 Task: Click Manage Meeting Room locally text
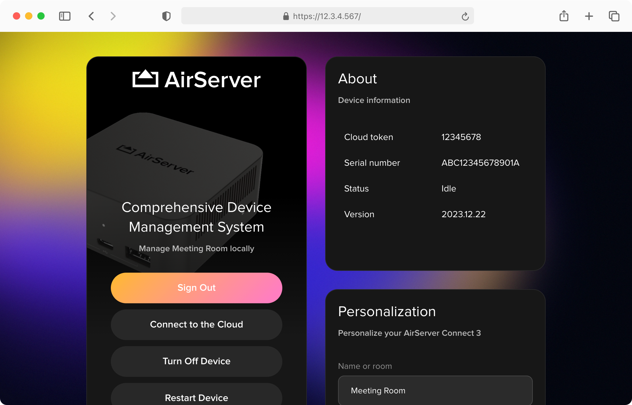tap(197, 248)
